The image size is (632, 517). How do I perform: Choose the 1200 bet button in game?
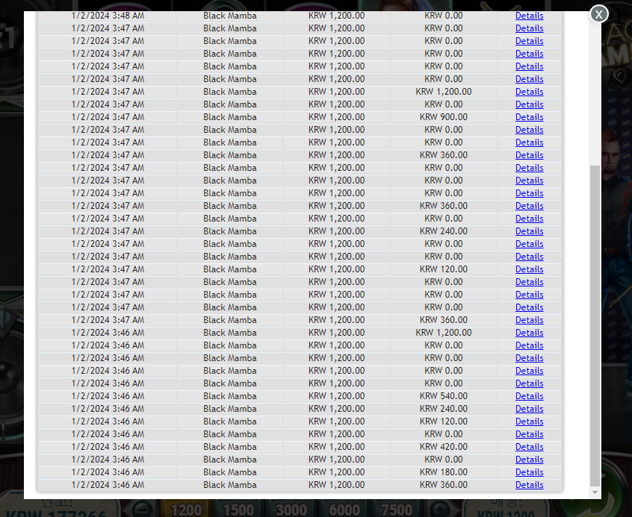(186, 510)
